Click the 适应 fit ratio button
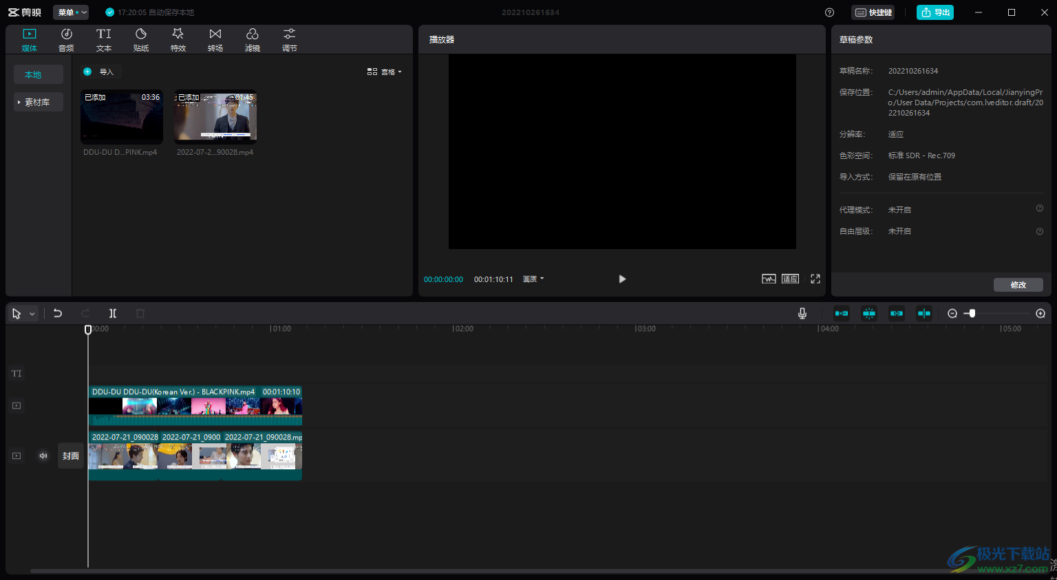This screenshot has width=1057, height=580. [790, 279]
